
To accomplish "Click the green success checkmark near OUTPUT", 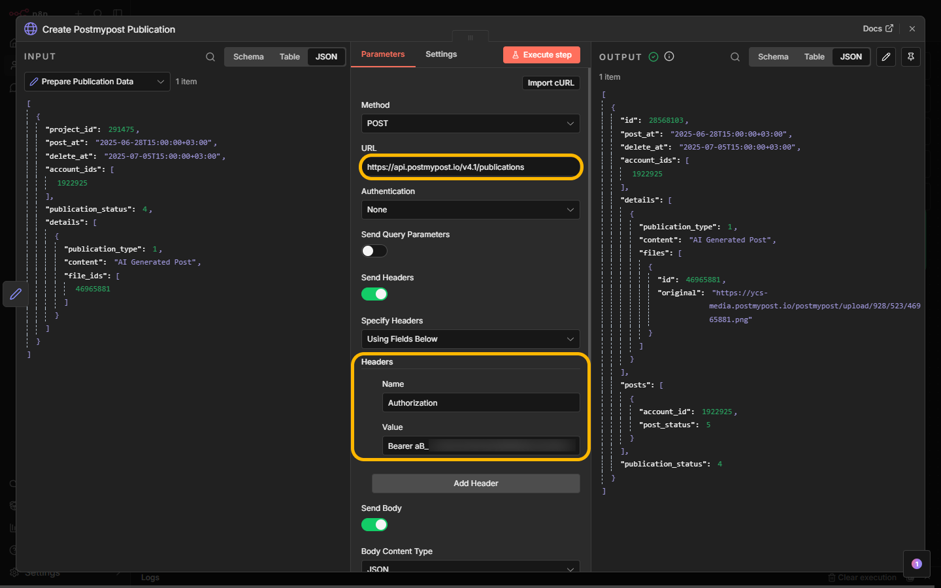I will tap(653, 57).
